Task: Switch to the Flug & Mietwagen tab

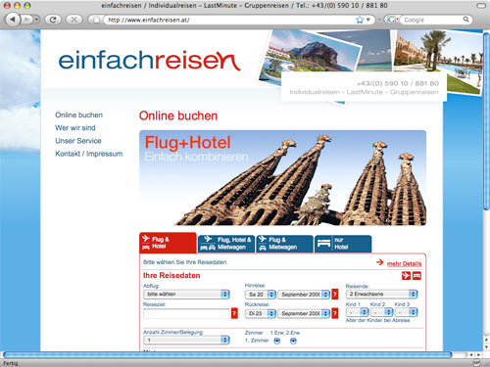Action: [x=284, y=244]
